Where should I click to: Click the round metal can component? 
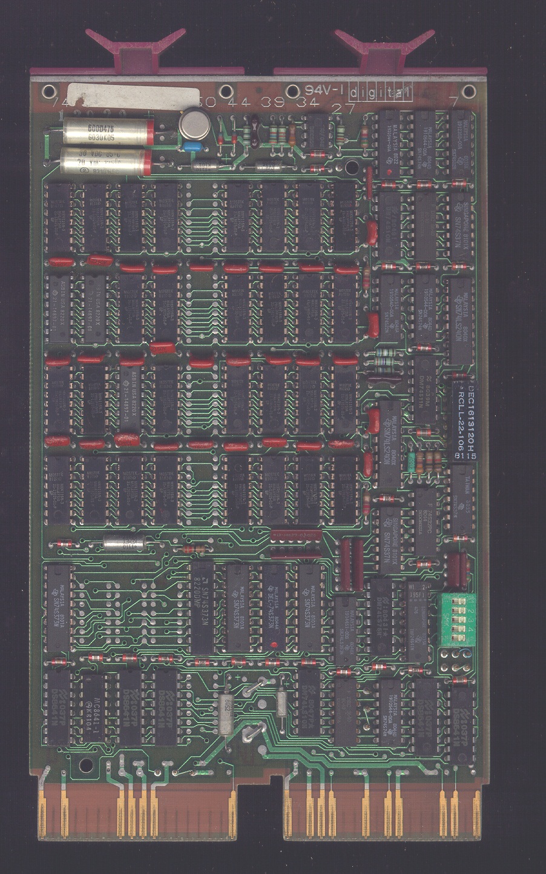(194, 124)
